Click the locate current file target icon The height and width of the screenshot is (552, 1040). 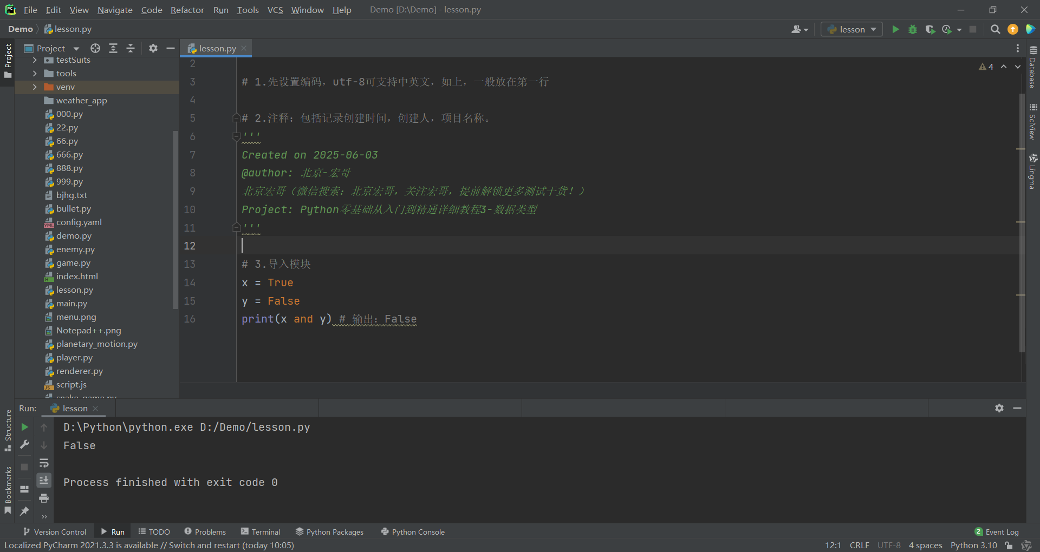click(95, 48)
